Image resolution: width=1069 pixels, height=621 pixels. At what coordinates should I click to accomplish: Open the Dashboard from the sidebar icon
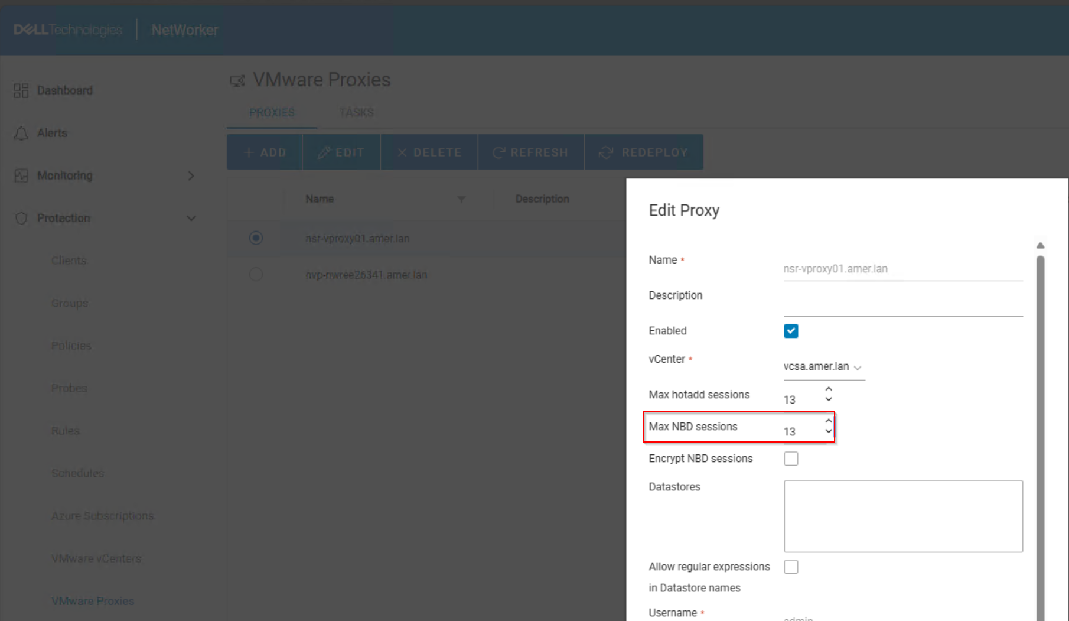click(21, 90)
